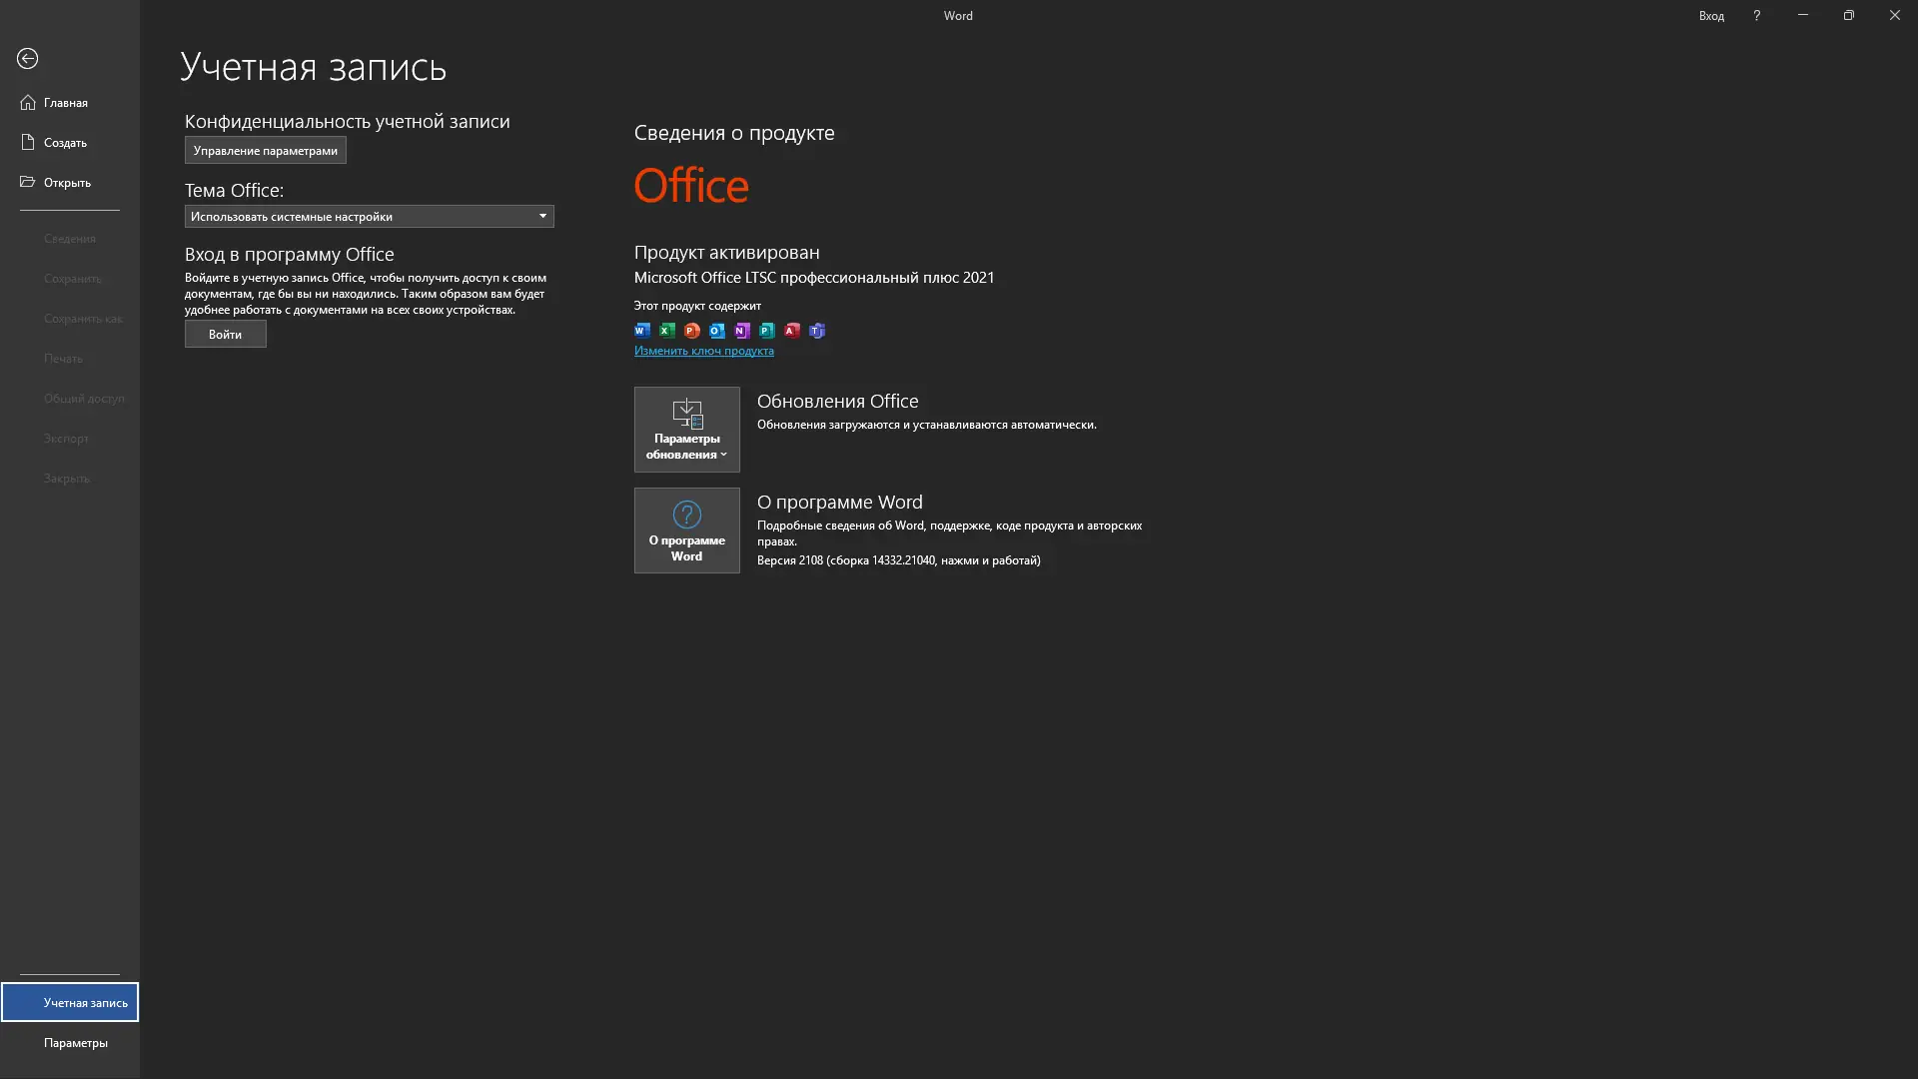Expand the Тема Office dropdown
The height and width of the screenshot is (1079, 1918).
(x=369, y=217)
